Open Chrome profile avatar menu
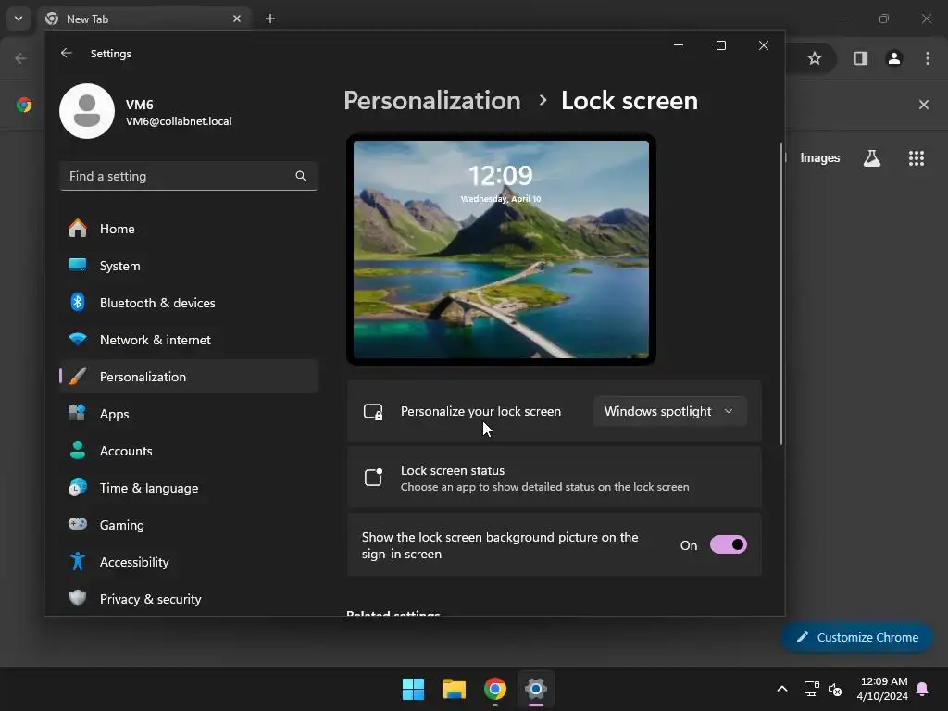948x711 pixels. click(894, 58)
